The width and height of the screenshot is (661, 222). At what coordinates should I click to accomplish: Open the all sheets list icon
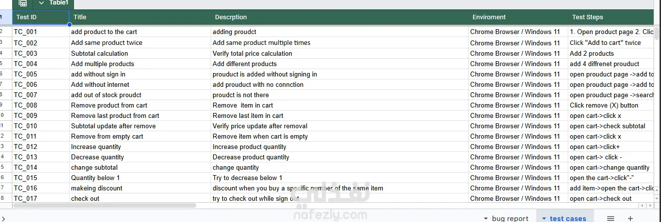click(611, 218)
